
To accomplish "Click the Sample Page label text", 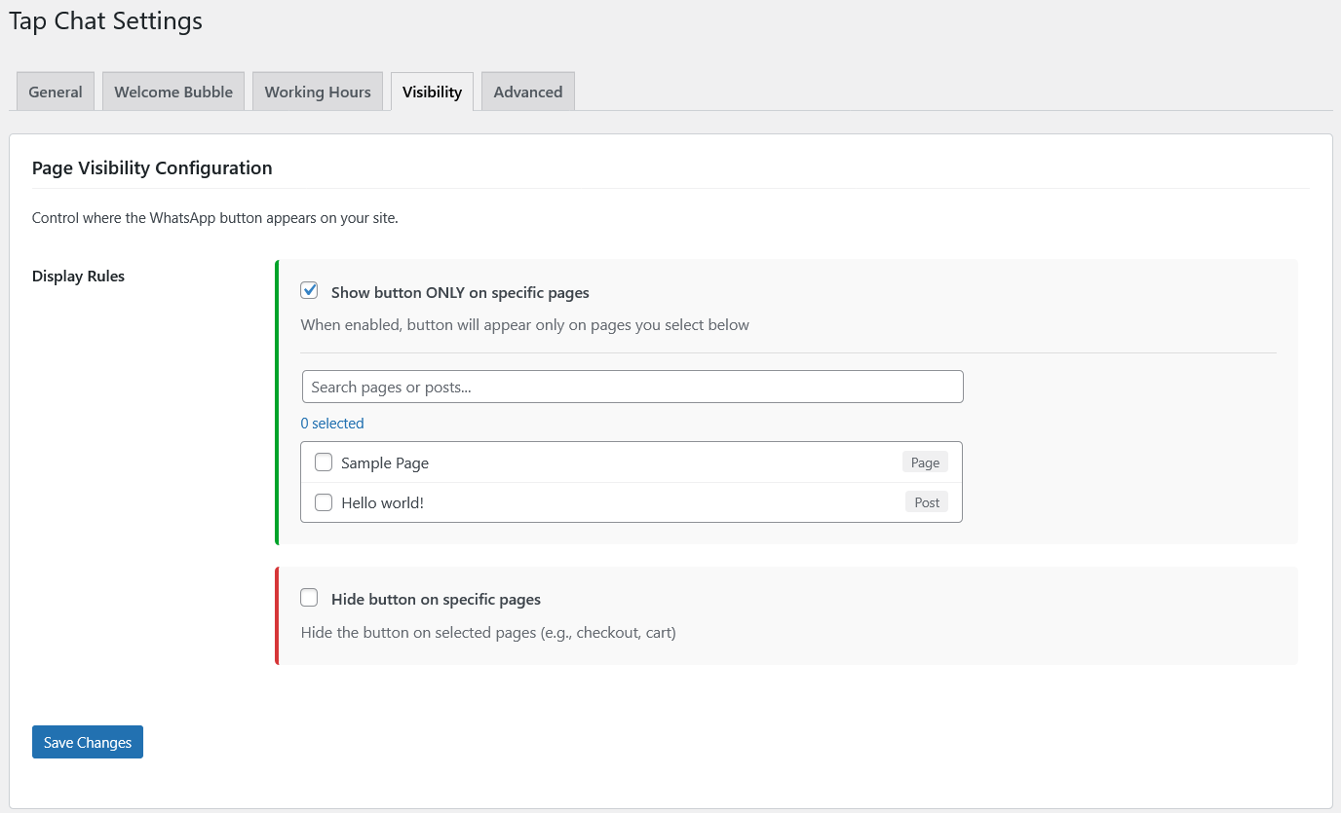I will click(x=385, y=463).
